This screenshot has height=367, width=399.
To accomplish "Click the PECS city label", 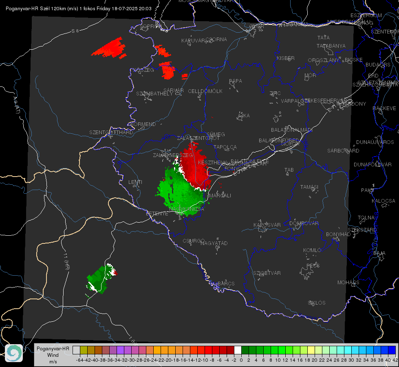I will pos(313,266).
